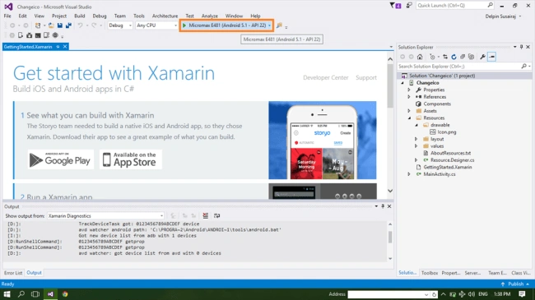Image resolution: width=535 pixels, height=300 pixels.
Task: Collapse the drawable folder
Action: (x=416, y=125)
